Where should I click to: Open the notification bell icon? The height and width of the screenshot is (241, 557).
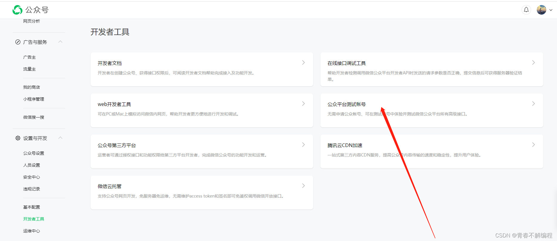pos(526,10)
